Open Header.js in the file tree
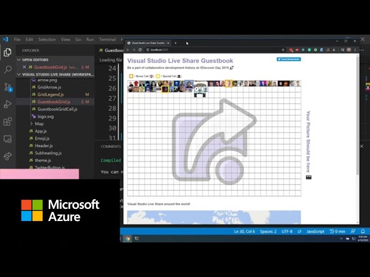 click(x=44, y=145)
